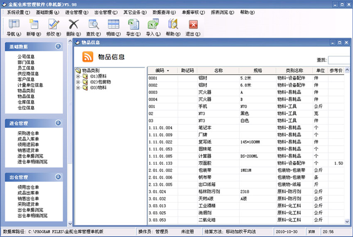Open 供应商信息 in the sidebar
353x237 pixels.
(28, 74)
